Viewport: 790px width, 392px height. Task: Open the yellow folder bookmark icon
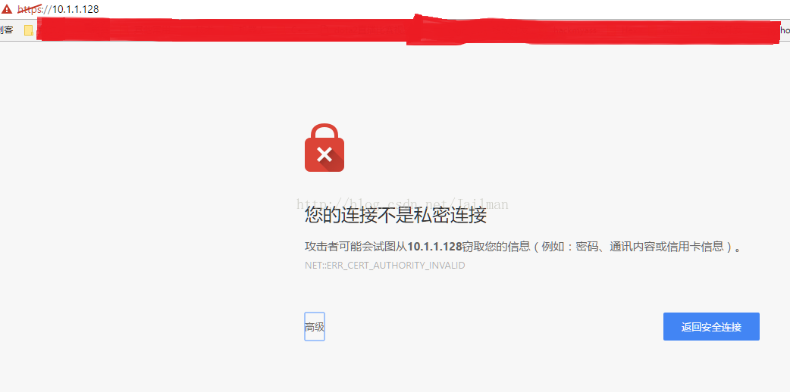[x=29, y=31]
